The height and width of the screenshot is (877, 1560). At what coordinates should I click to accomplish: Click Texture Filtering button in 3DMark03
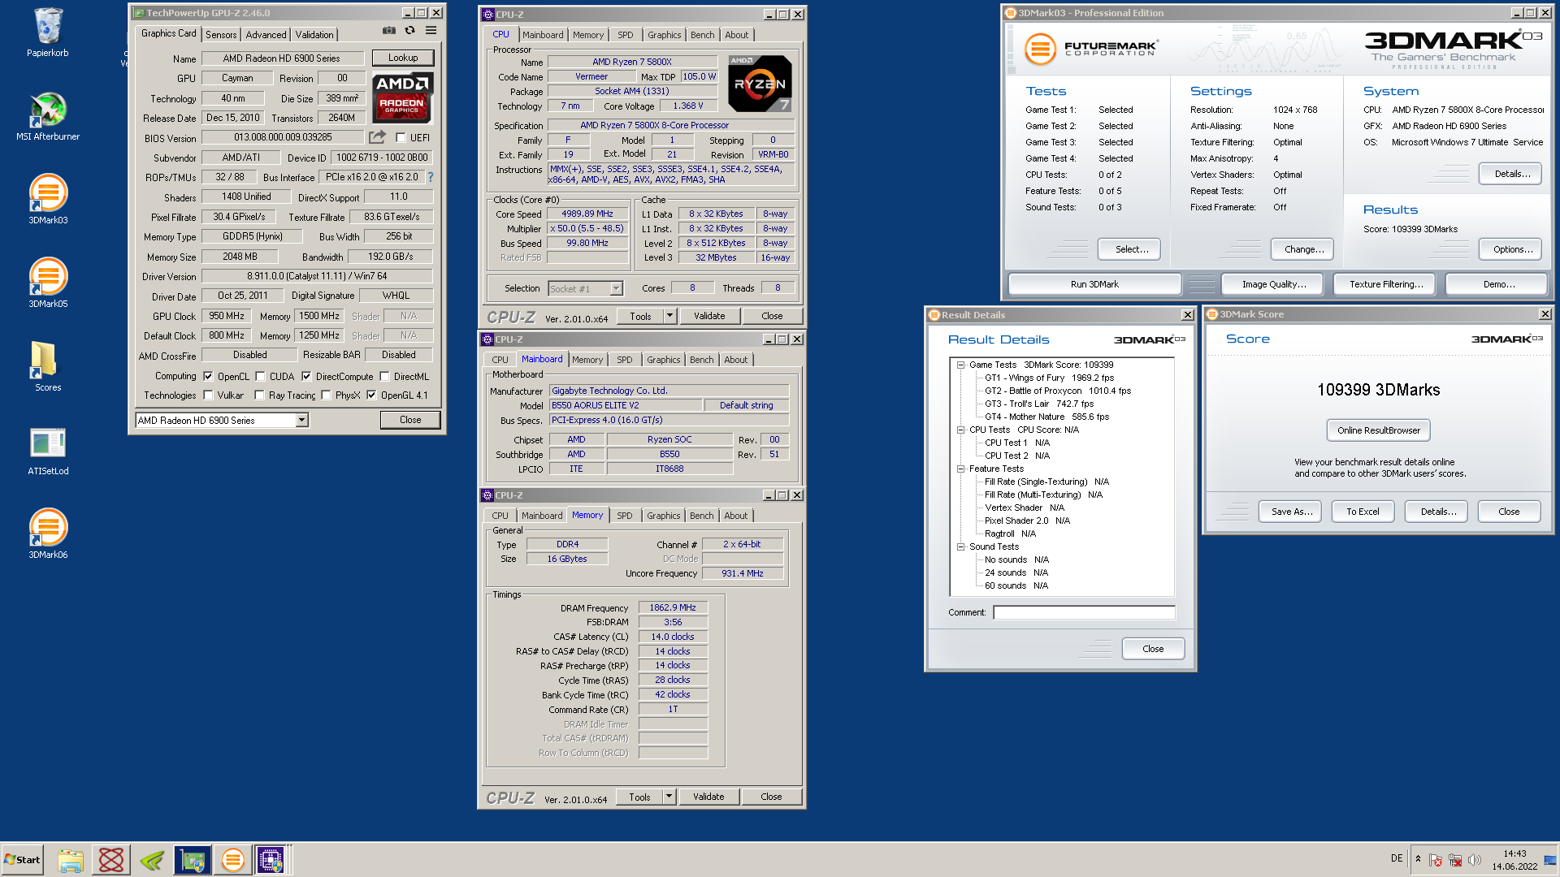tap(1386, 284)
